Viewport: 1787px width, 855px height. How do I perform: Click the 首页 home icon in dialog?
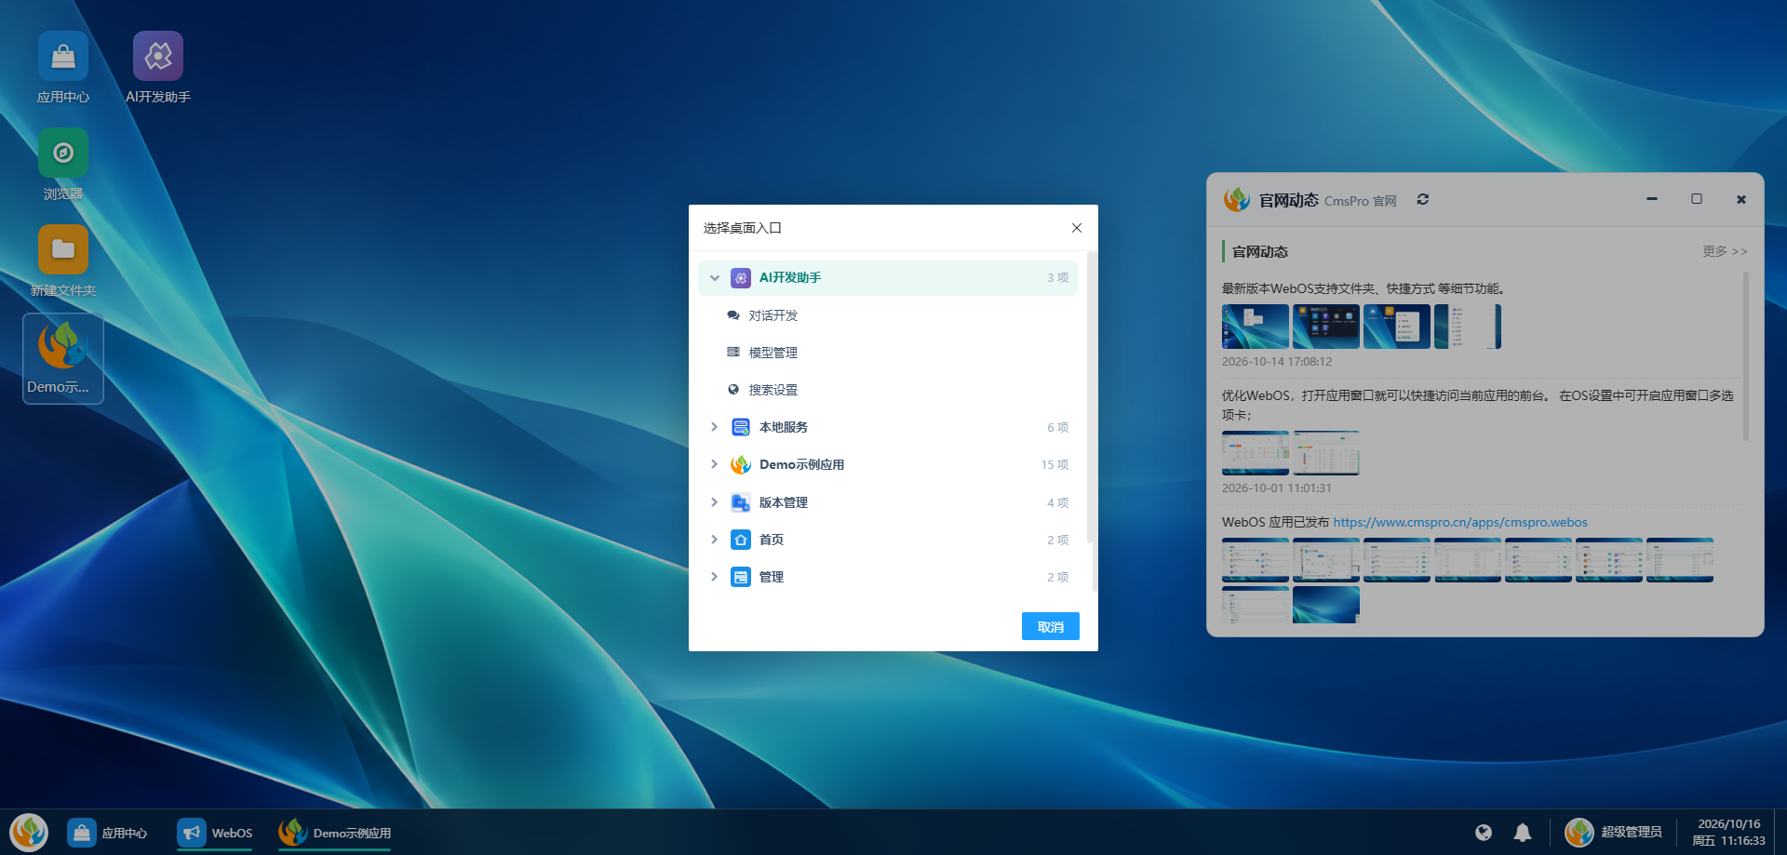click(x=741, y=540)
